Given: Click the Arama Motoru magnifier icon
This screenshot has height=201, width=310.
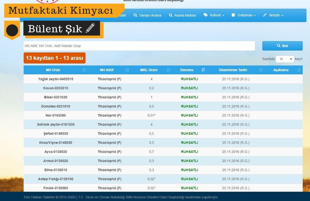Looking at the screenshot, I should coord(170,15).
